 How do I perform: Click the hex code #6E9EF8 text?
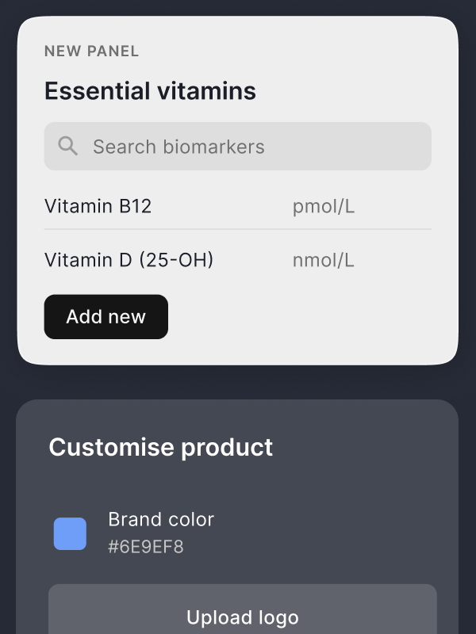click(146, 548)
